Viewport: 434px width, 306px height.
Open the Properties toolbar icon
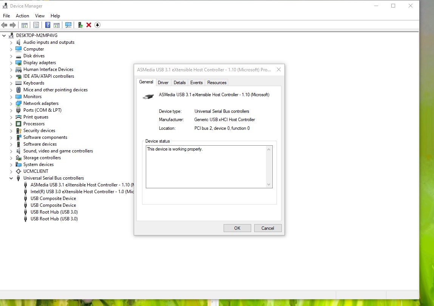pyautogui.click(x=36, y=25)
